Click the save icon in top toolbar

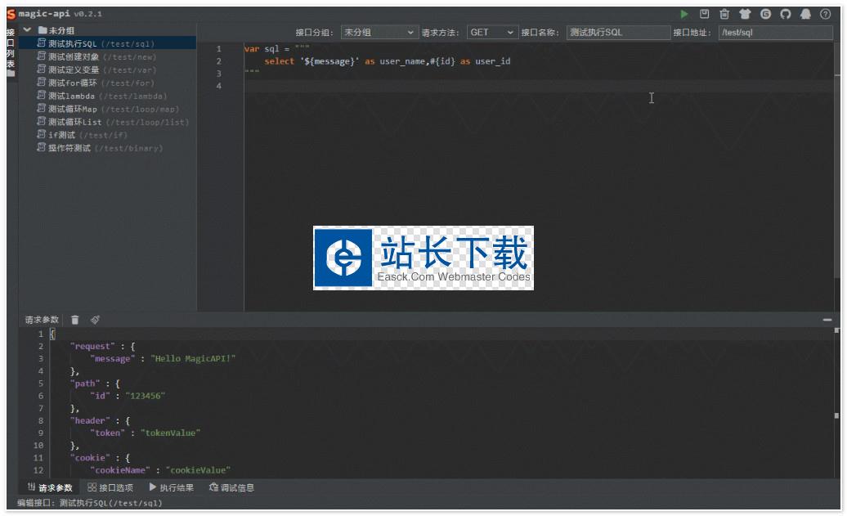(x=704, y=14)
